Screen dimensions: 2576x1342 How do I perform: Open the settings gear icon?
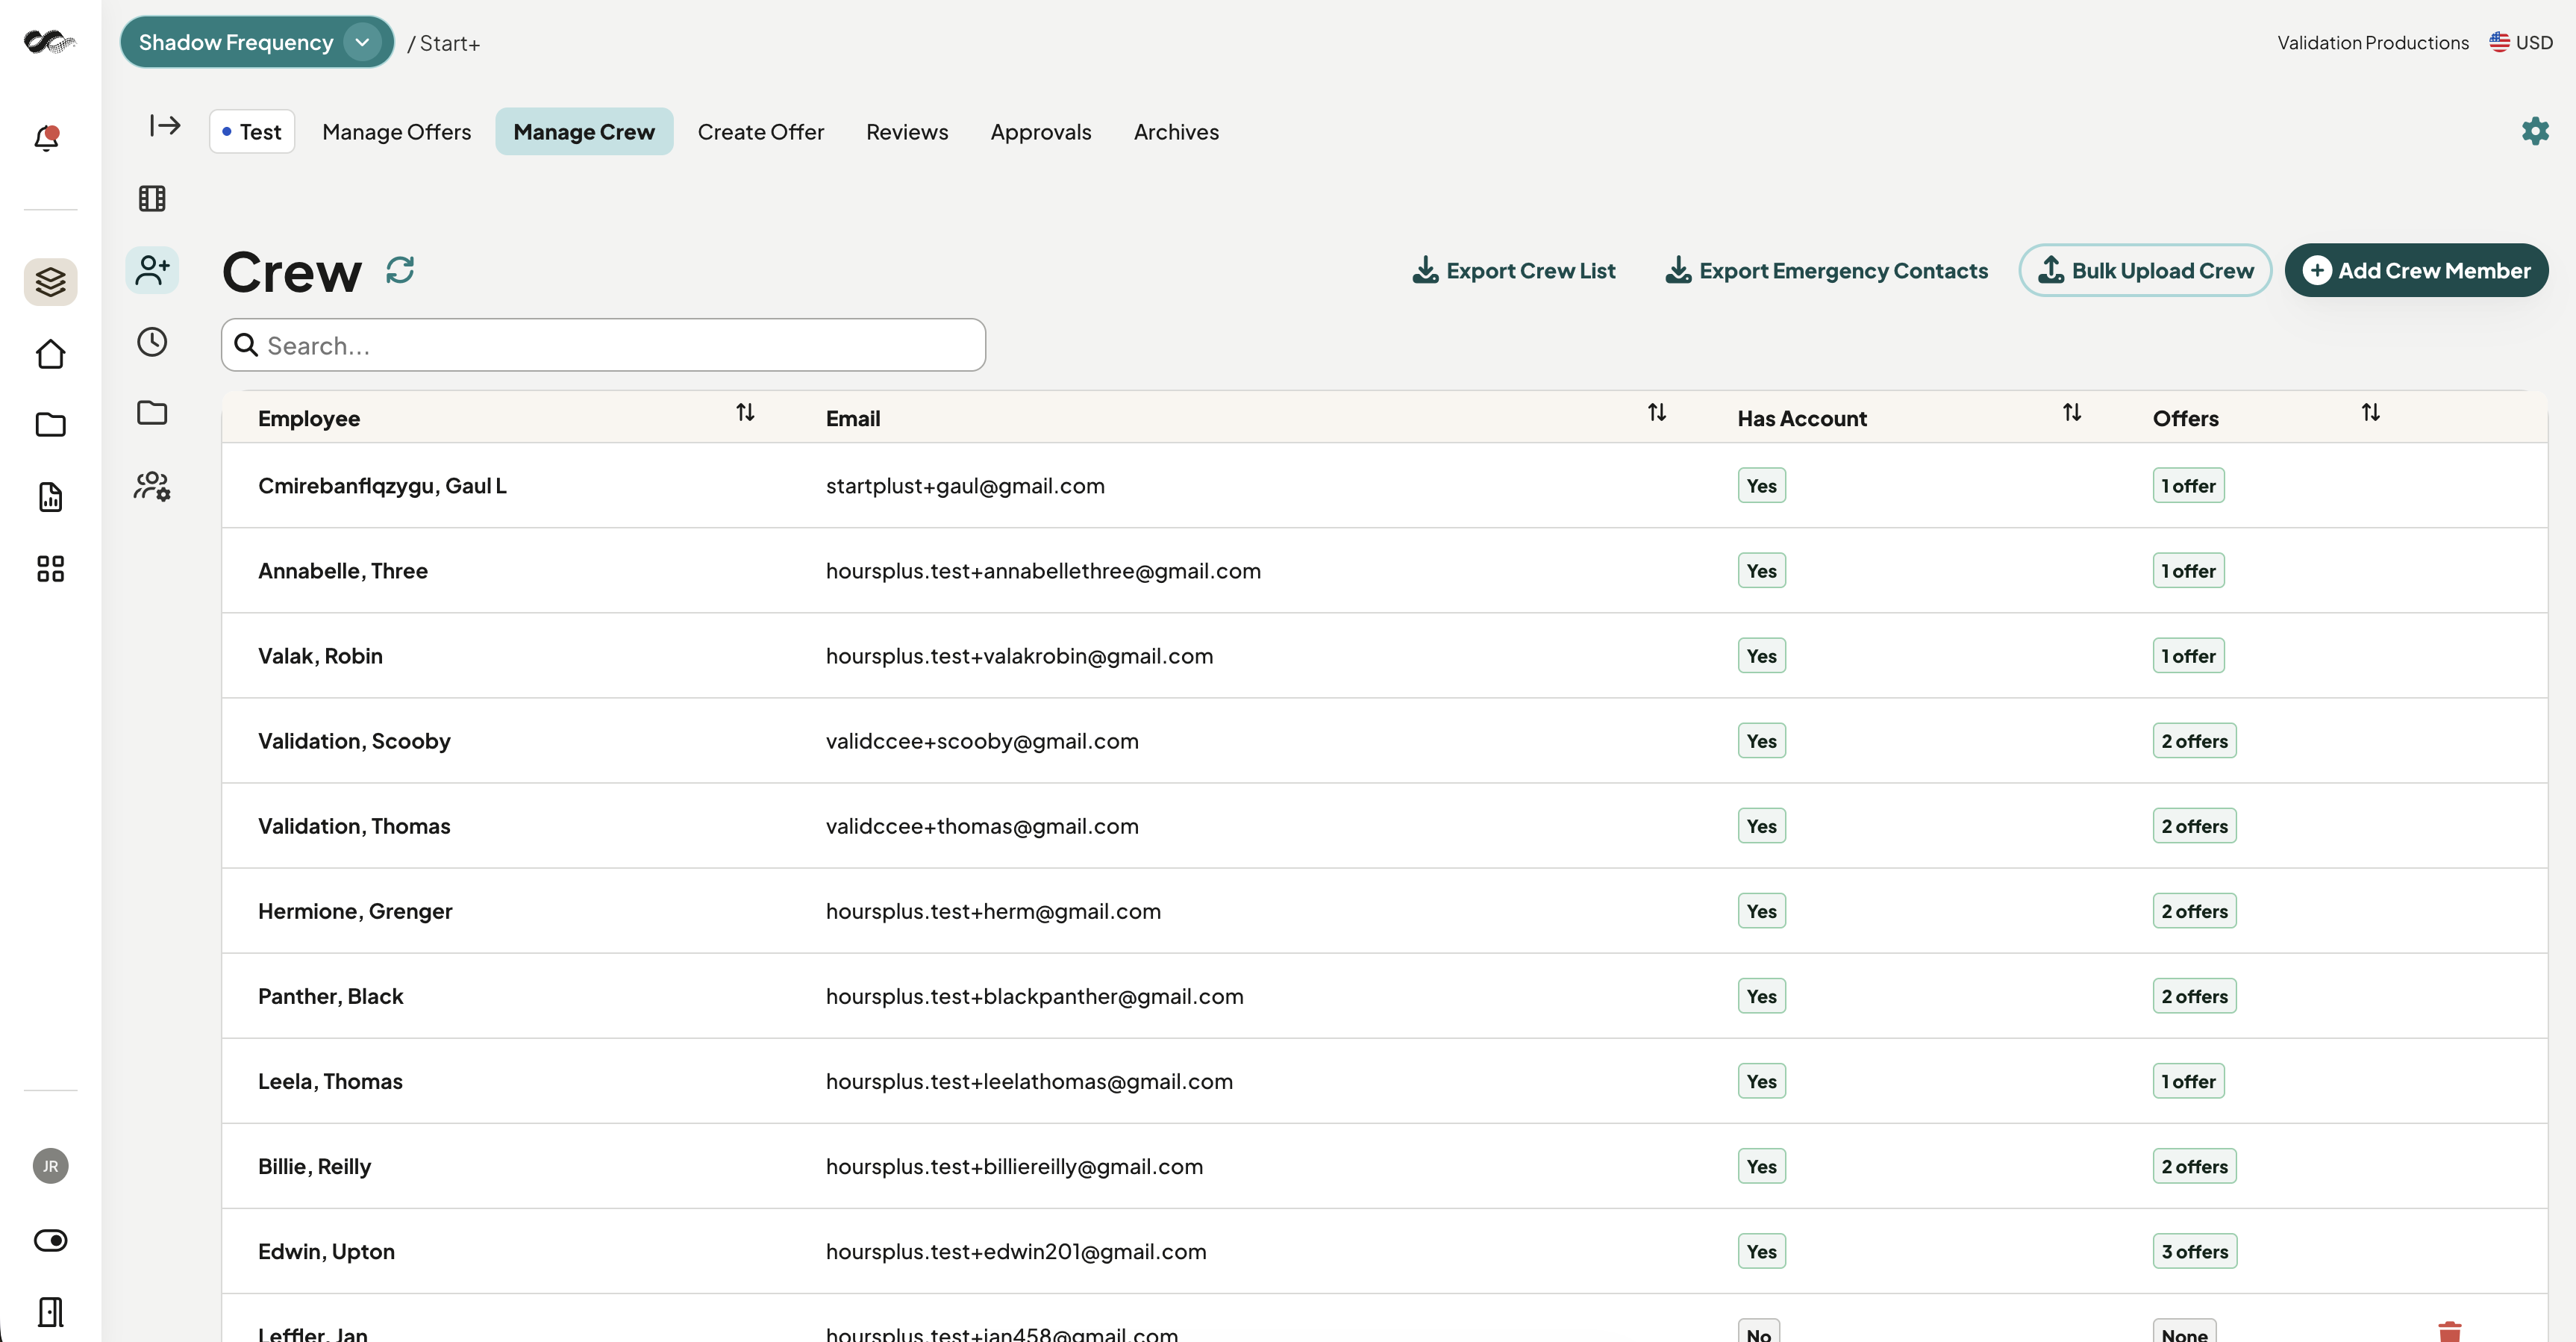pos(2535,131)
